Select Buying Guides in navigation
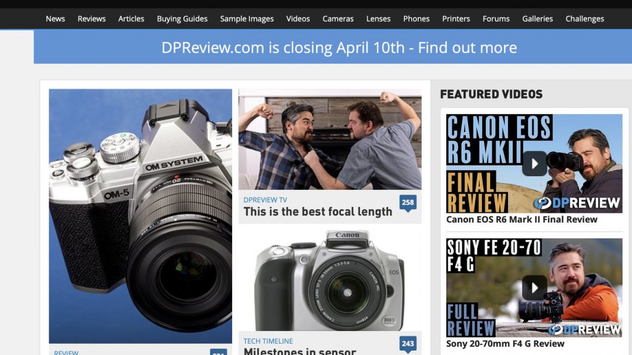Image resolution: width=632 pixels, height=355 pixels. (x=182, y=18)
